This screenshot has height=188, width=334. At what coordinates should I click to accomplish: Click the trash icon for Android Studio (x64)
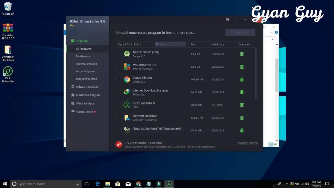[x=242, y=54]
